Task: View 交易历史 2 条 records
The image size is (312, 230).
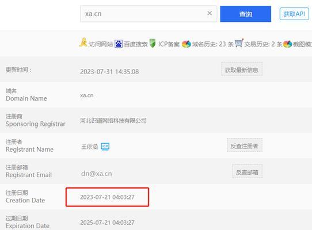Action: [263, 44]
